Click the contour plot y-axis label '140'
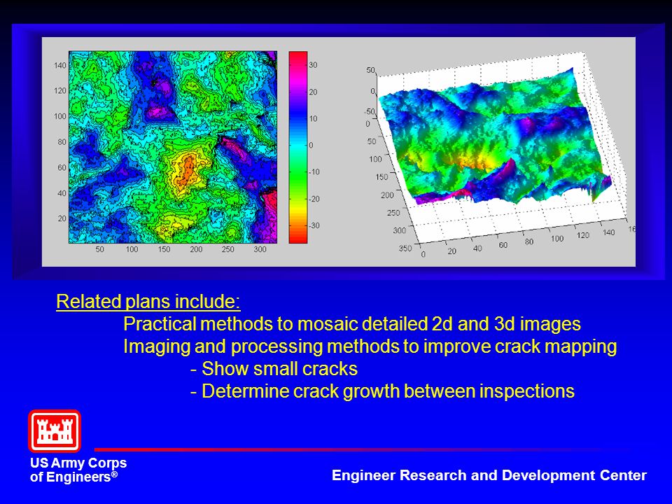This screenshot has width=672, height=504. point(60,65)
